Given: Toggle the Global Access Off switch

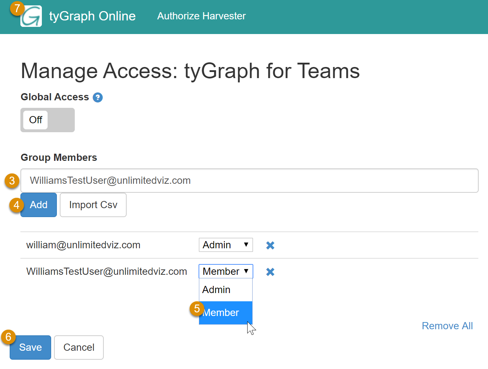Looking at the screenshot, I should tap(48, 120).
